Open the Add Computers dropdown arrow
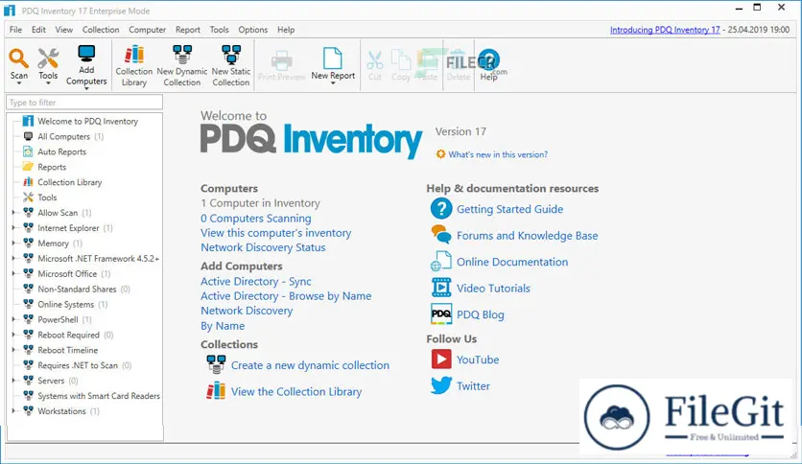 tap(86, 89)
